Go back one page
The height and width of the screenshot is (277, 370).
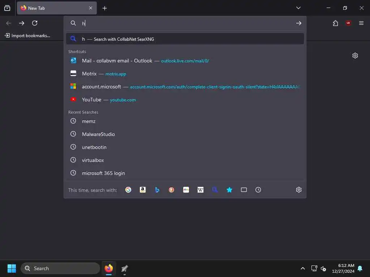tap(9, 23)
